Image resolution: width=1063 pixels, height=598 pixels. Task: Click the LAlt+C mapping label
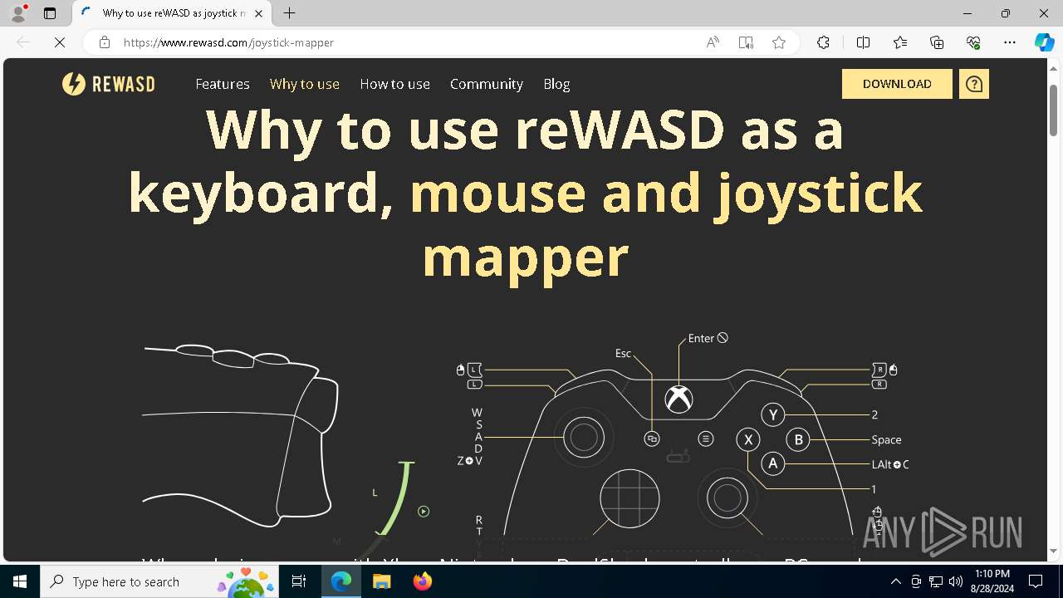[890, 464]
